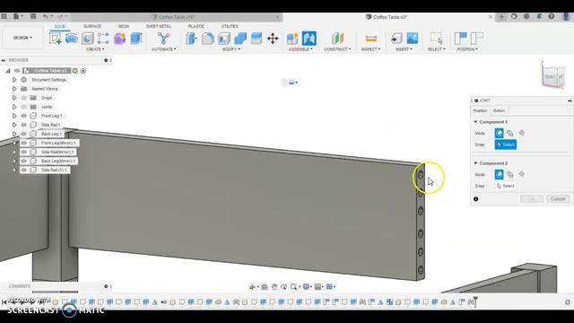This screenshot has height=323, width=574.
Task: Click the Capture Position icon
Action: (x=460, y=38)
